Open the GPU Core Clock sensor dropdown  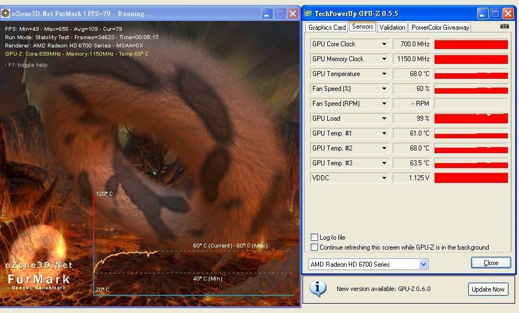(384, 44)
